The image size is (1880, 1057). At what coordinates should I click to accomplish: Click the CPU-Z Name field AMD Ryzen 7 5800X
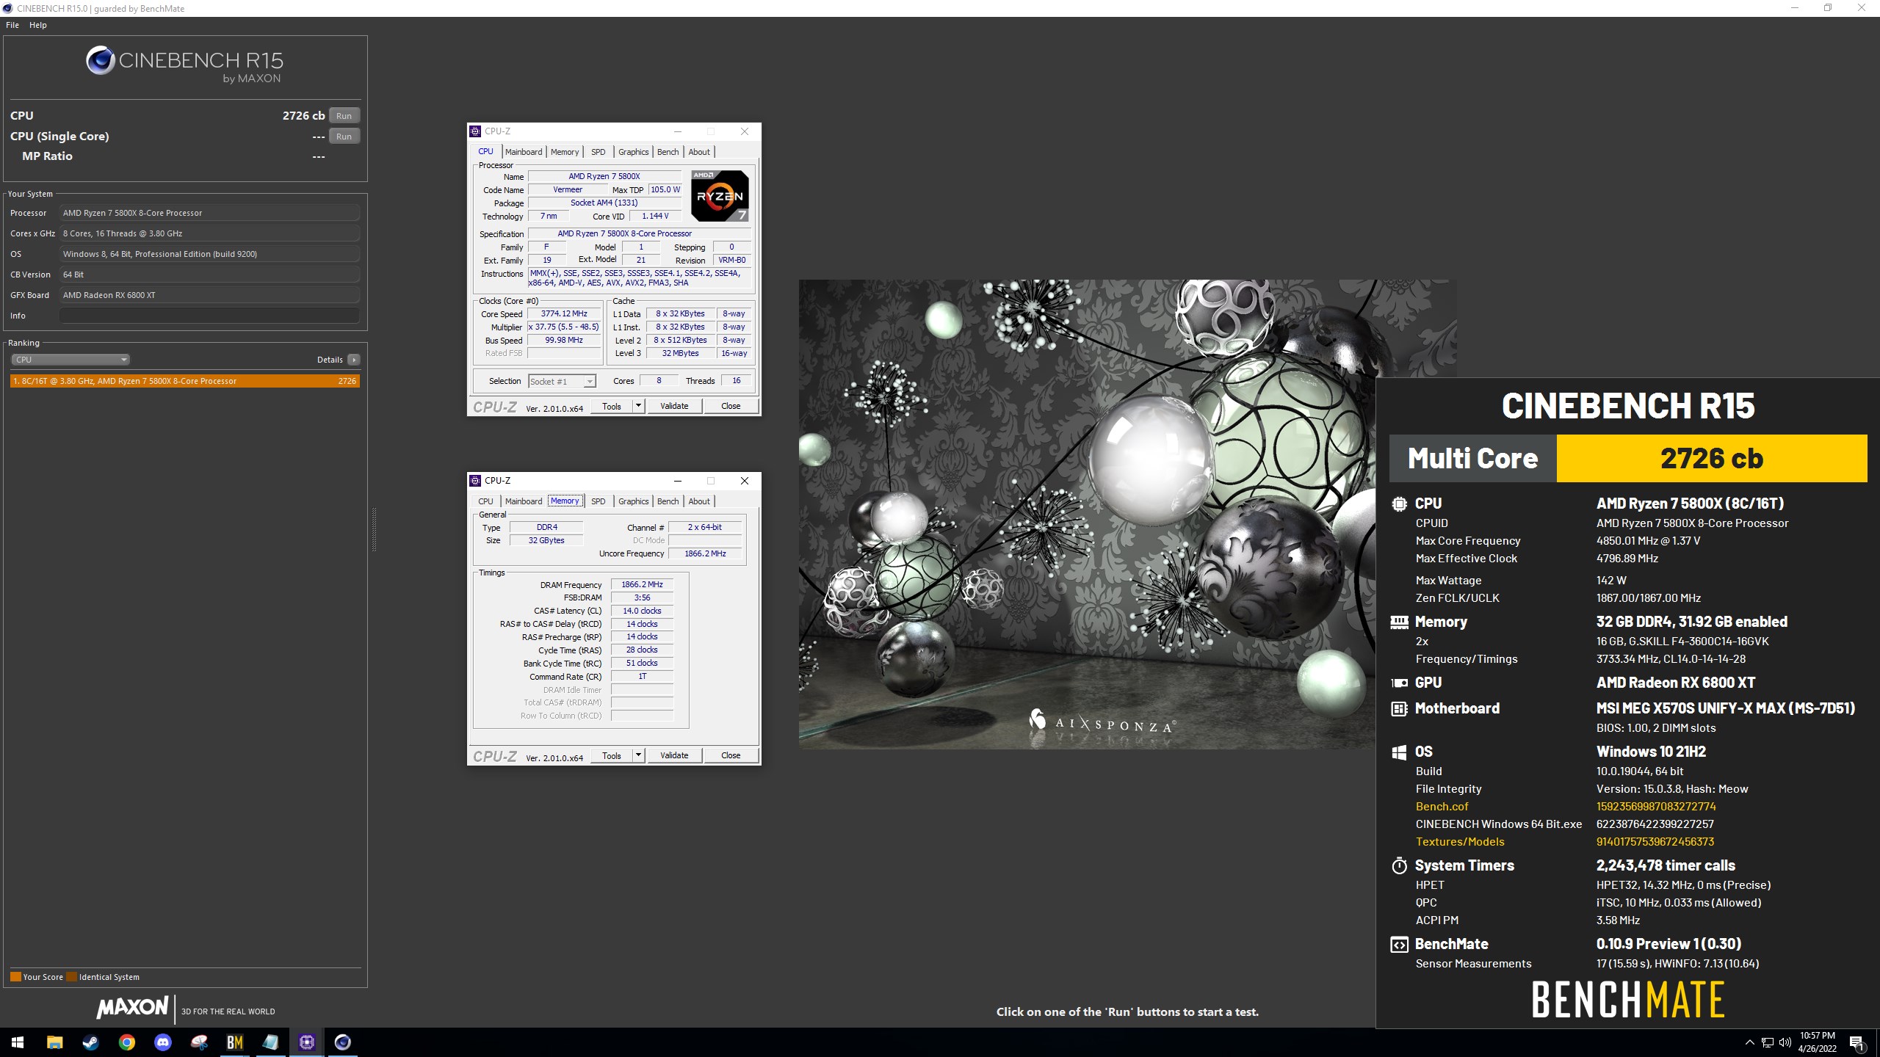(x=604, y=177)
